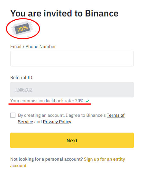Click the 20% discount coupon icon
This screenshot has height=181, width=145.
coord(23,29)
